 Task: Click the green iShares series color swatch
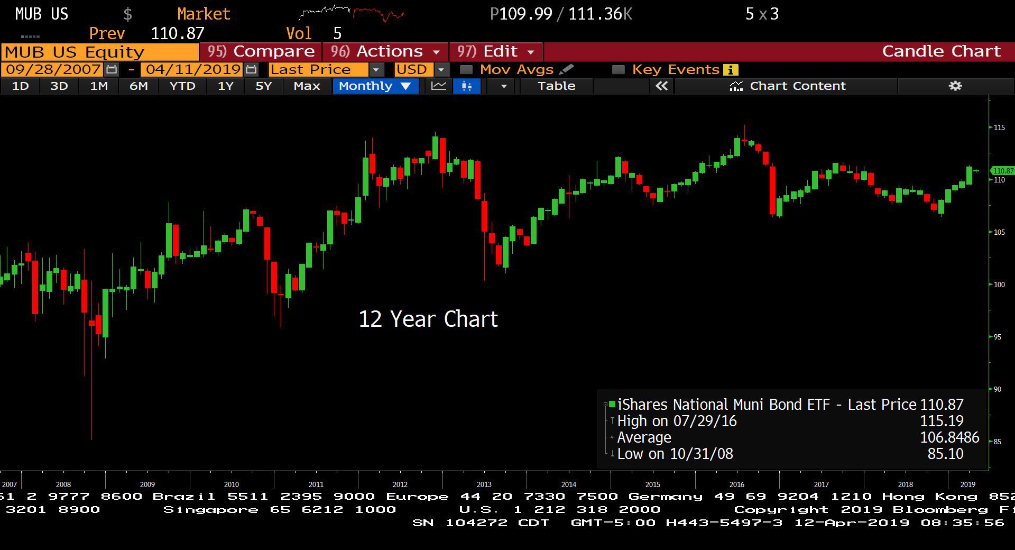coord(612,405)
